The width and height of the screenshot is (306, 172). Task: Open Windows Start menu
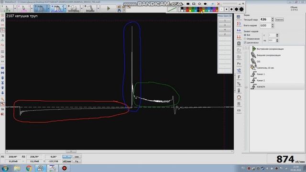(5, 168)
